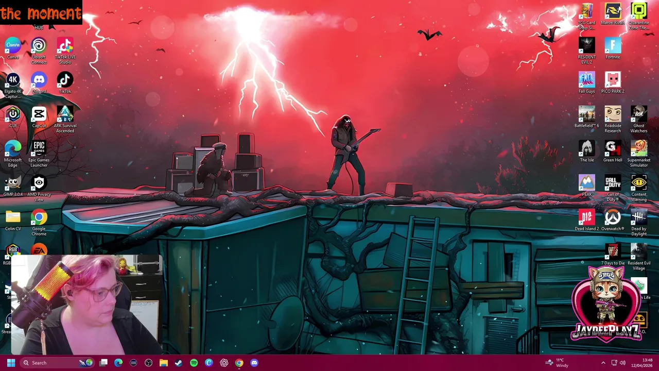The width and height of the screenshot is (659, 371).
Task: Select the Ghost Watchers desktop icon
Action: (x=639, y=120)
